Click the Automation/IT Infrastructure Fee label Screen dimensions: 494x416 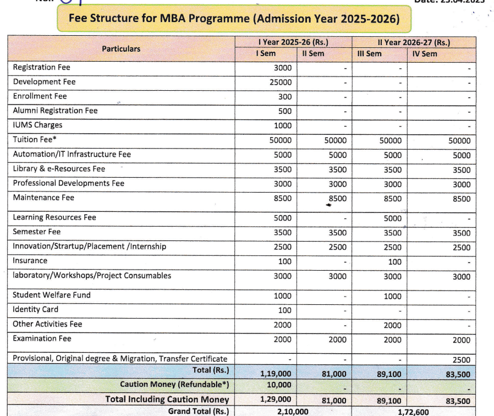coord(72,155)
